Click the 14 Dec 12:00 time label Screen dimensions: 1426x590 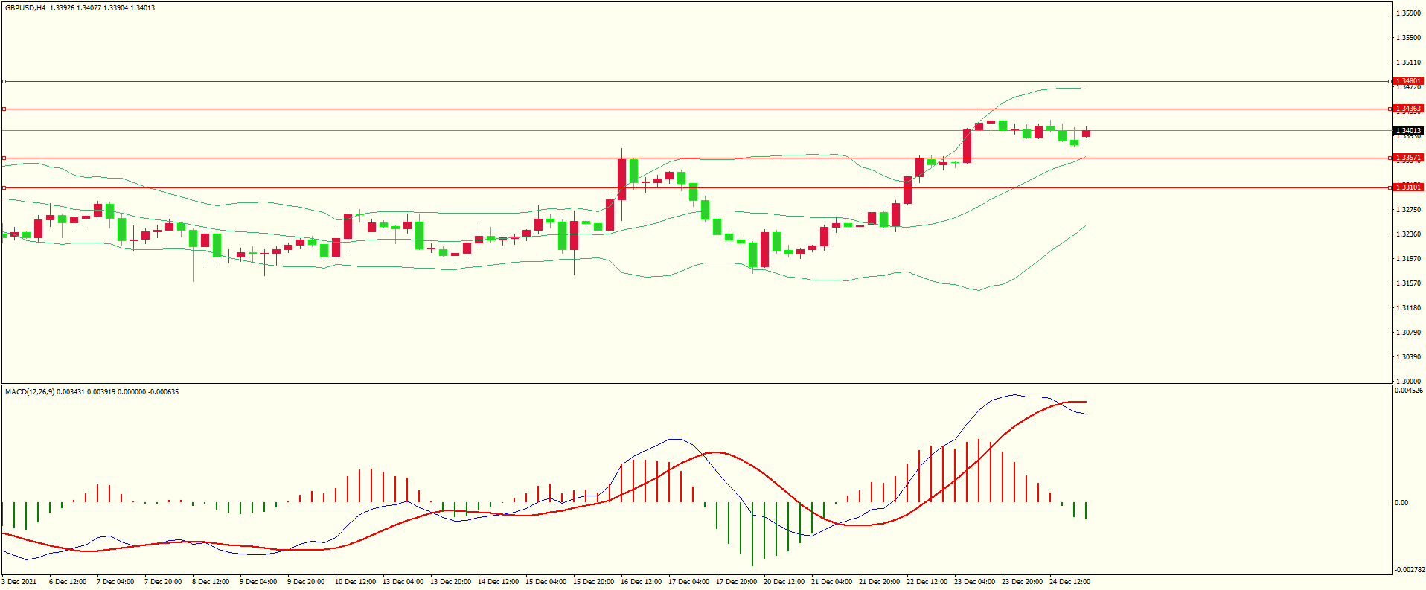pos(498,582)
